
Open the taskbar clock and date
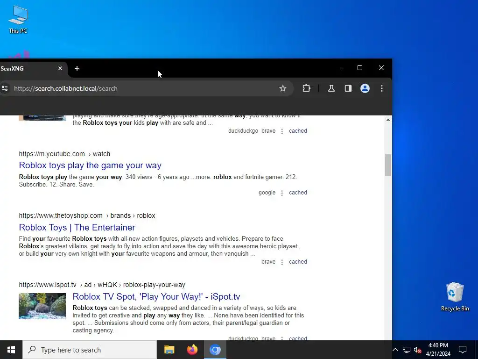[438, 350]
